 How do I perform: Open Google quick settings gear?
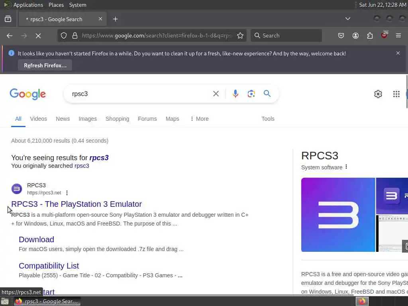(378, 94)
